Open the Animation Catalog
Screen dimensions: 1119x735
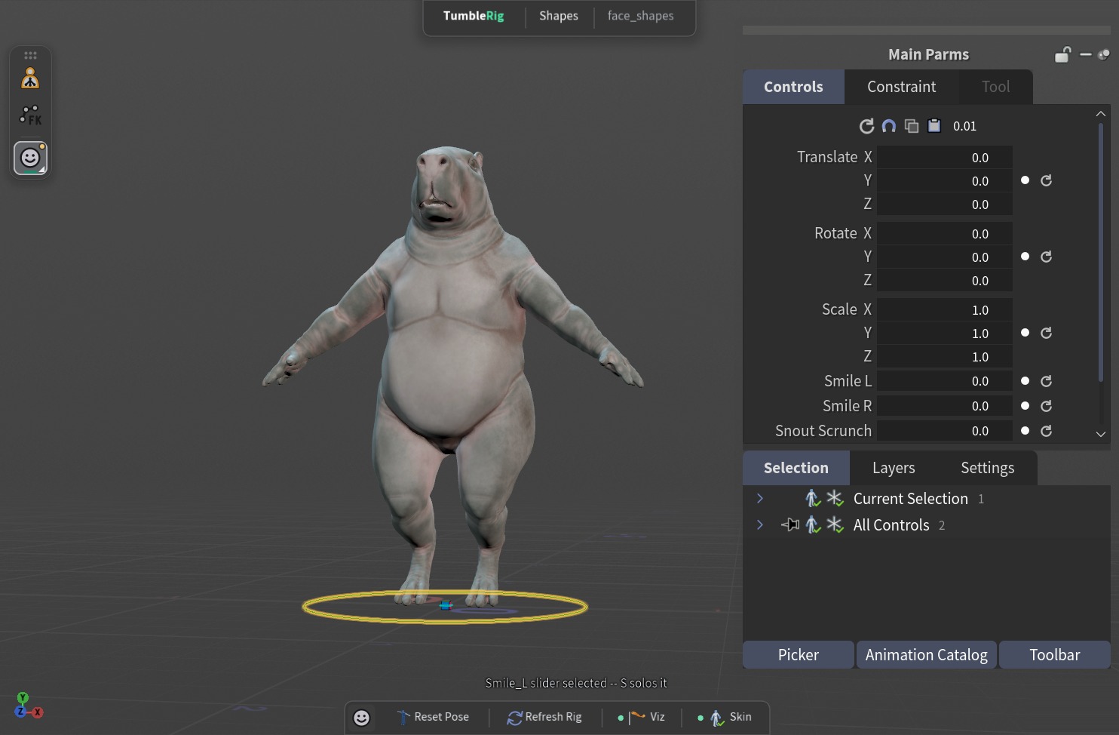[x=927, y=654]
